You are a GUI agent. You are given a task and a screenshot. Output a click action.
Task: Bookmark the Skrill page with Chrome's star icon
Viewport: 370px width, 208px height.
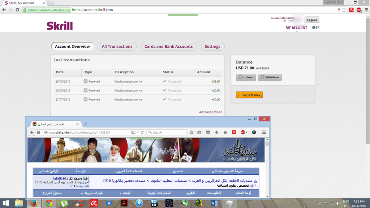point(344,10)
